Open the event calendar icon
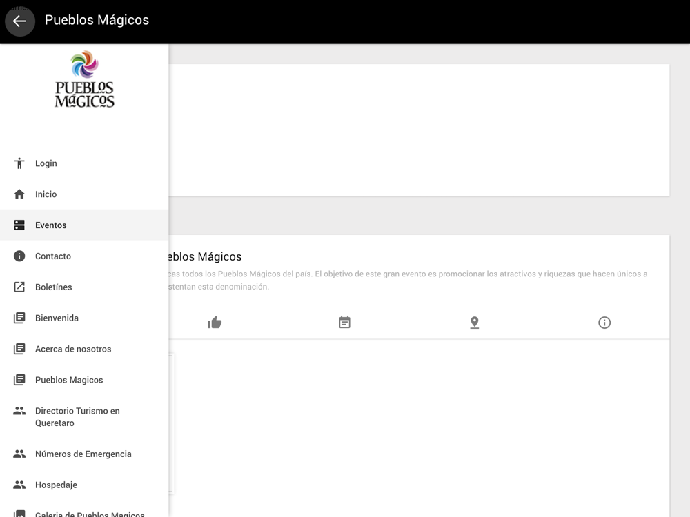This screenshot has height=517, width=690. click(x=344, y=322)
